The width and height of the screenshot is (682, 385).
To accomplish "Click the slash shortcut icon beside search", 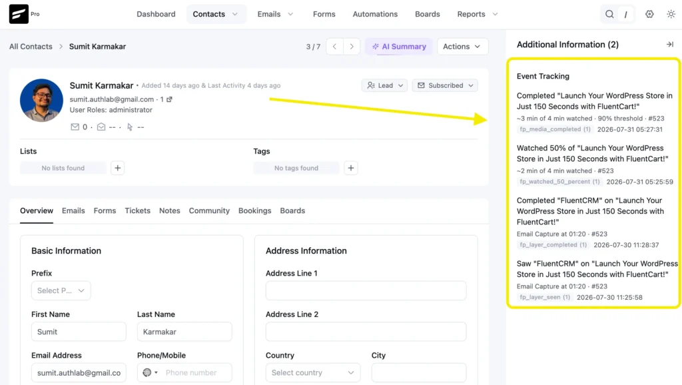I will click(625, 14).
